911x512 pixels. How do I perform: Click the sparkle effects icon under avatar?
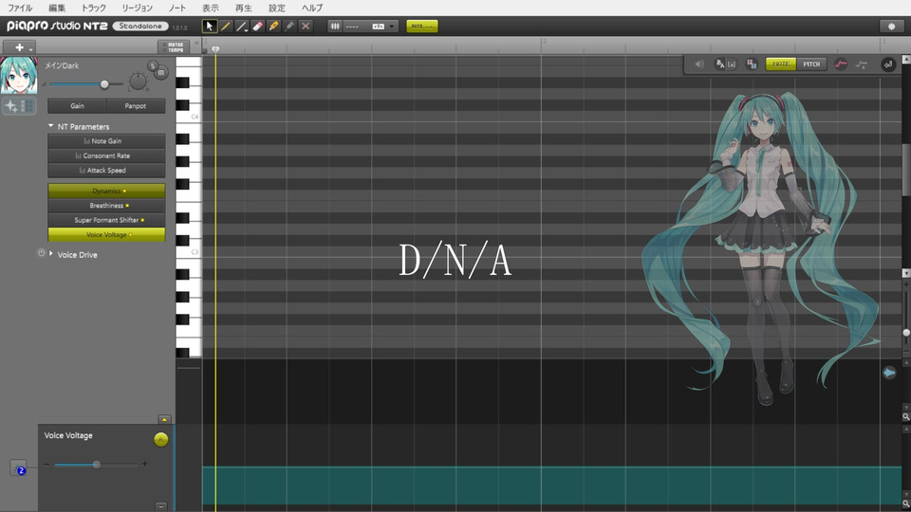click(11, 105)
